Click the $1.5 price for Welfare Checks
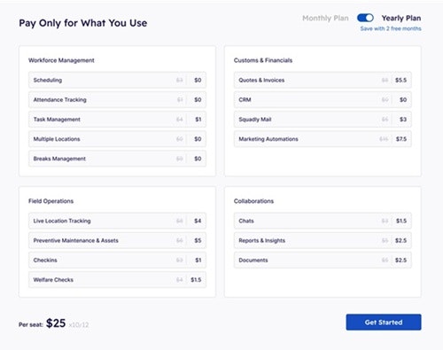 click(196, 280)
